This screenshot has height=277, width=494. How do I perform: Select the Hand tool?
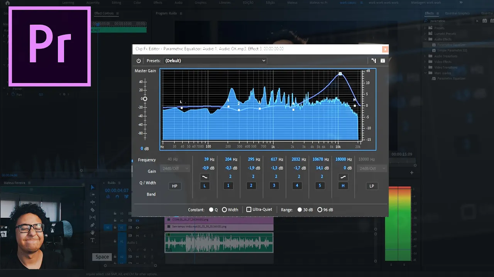(x=92, y=233)
